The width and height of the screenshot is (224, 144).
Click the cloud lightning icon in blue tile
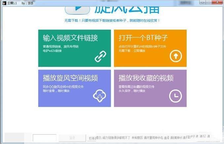pos(99,96)
